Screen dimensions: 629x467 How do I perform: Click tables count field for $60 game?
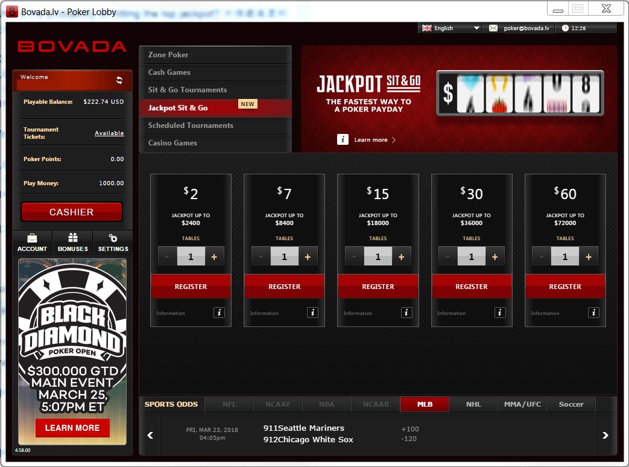(x=565, y=257)
